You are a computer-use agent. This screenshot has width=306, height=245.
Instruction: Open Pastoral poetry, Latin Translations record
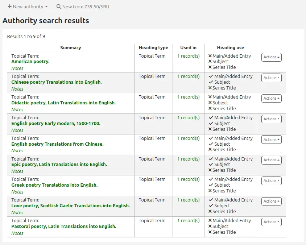(63, 227)
